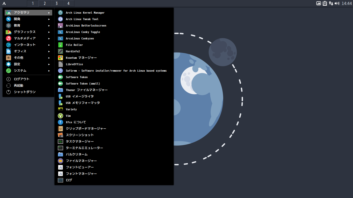Switch to workspace 2

coord(45,3)
